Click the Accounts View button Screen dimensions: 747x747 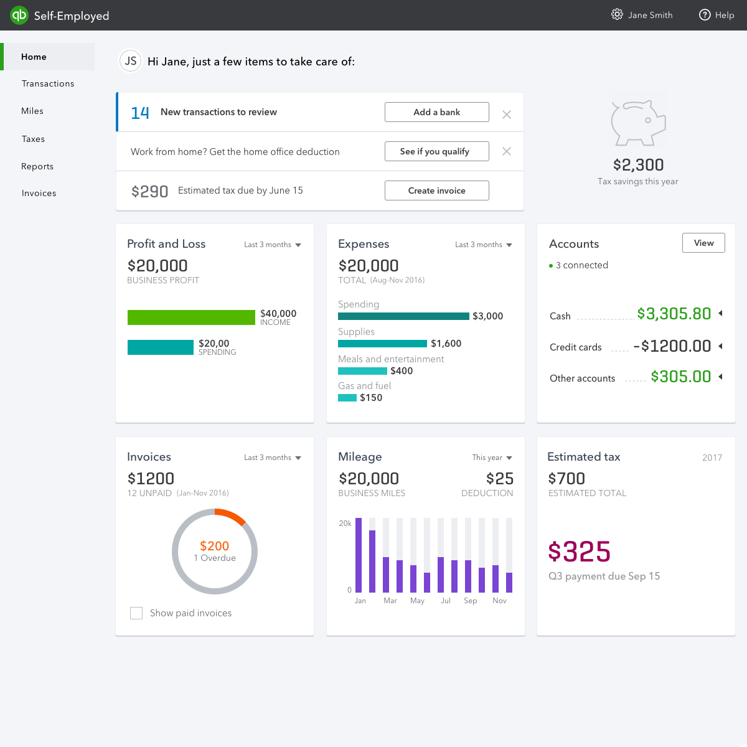[703, 243]
